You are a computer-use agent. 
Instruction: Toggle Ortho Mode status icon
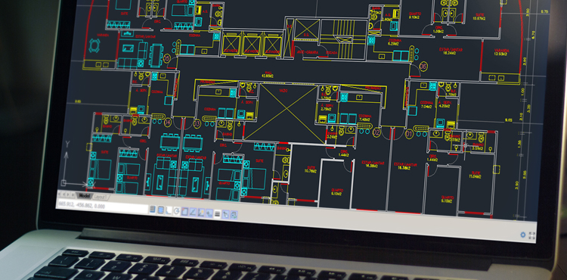[169, 210]
